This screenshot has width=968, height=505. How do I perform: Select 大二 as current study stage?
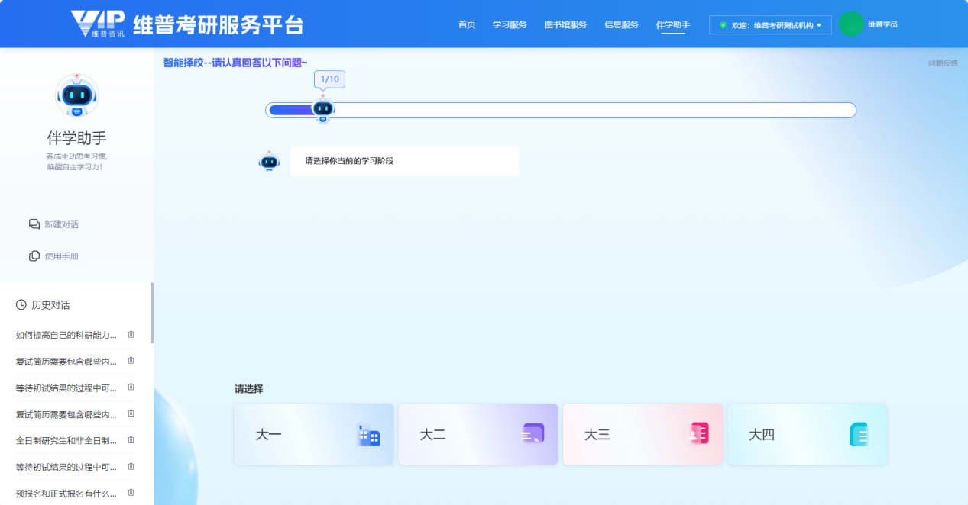pyautogui.click(x=478, y=434)
